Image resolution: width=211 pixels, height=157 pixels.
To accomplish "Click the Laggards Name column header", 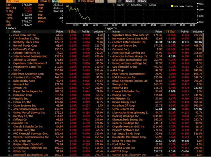I will (116, 32).
